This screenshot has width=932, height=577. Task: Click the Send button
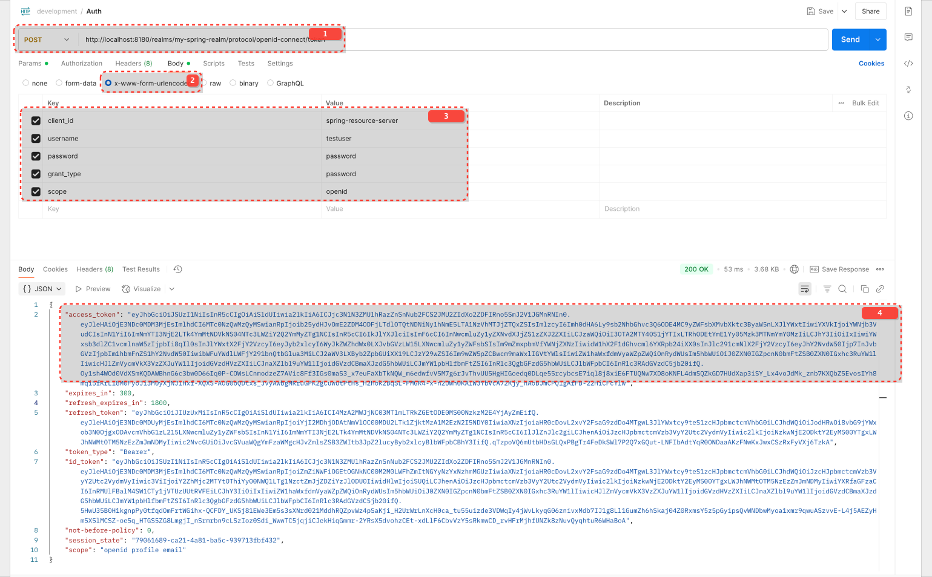(x=850, y=39)
